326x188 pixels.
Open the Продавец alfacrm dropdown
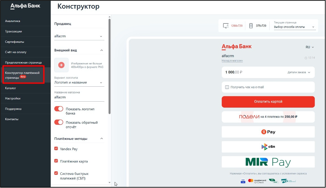coord(79,36)
